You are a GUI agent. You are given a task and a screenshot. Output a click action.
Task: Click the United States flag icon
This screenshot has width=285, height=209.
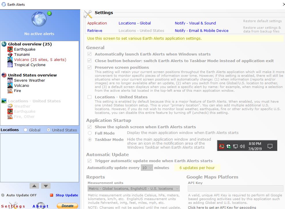tap(4, 75)
